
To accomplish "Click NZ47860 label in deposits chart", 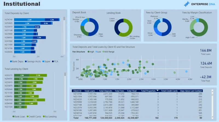I will 8,41.
